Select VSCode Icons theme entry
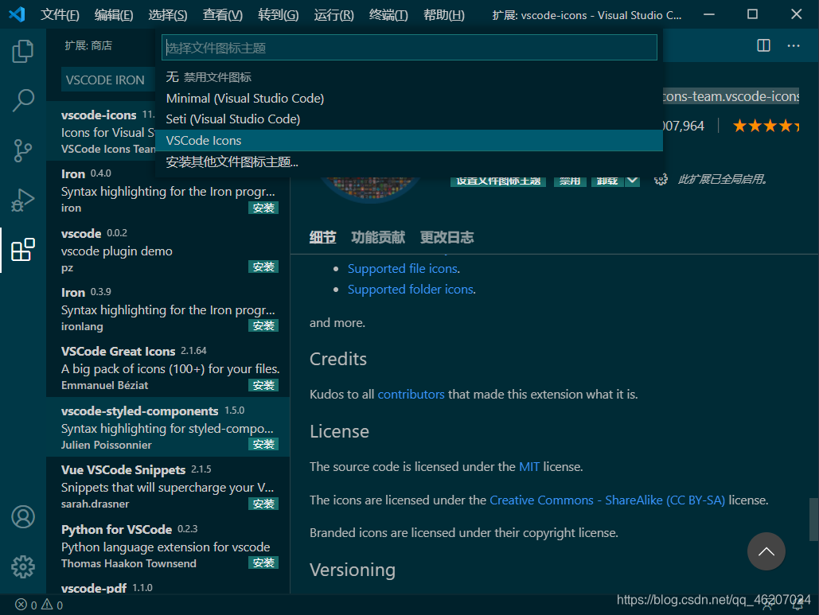Viewport: 819px width, 615px height. click(409, 141)
